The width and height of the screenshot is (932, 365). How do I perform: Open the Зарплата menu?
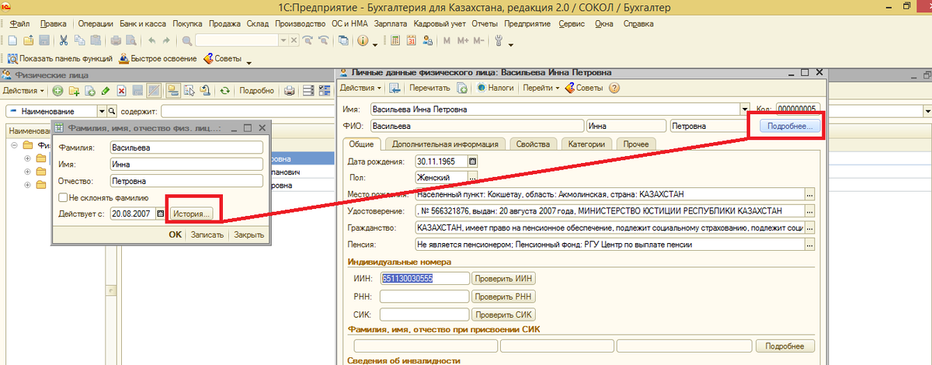(390, 23)
